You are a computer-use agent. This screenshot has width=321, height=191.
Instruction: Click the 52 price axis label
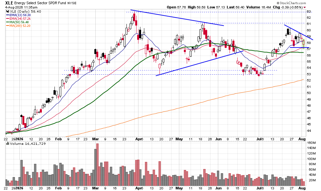(309, 80)
